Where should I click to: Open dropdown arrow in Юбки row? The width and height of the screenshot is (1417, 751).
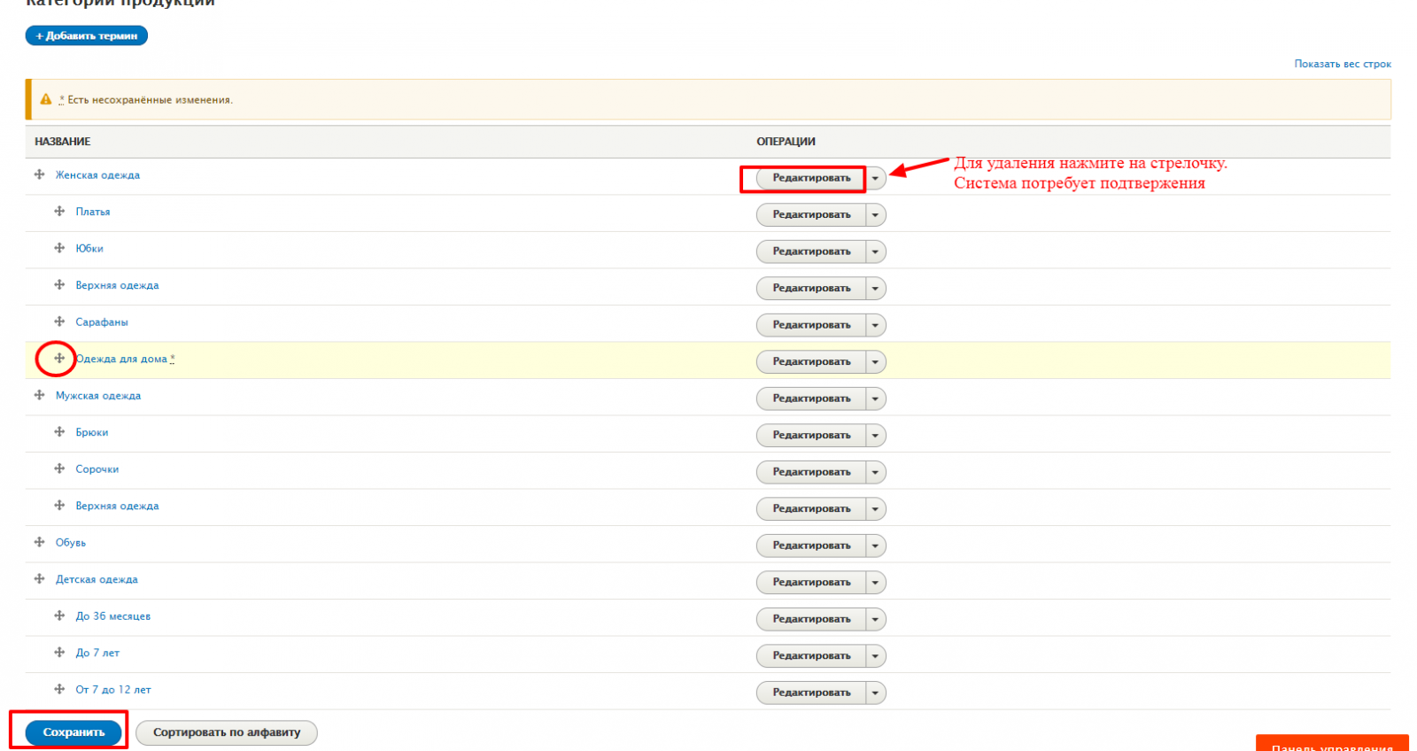click(876, 252)
